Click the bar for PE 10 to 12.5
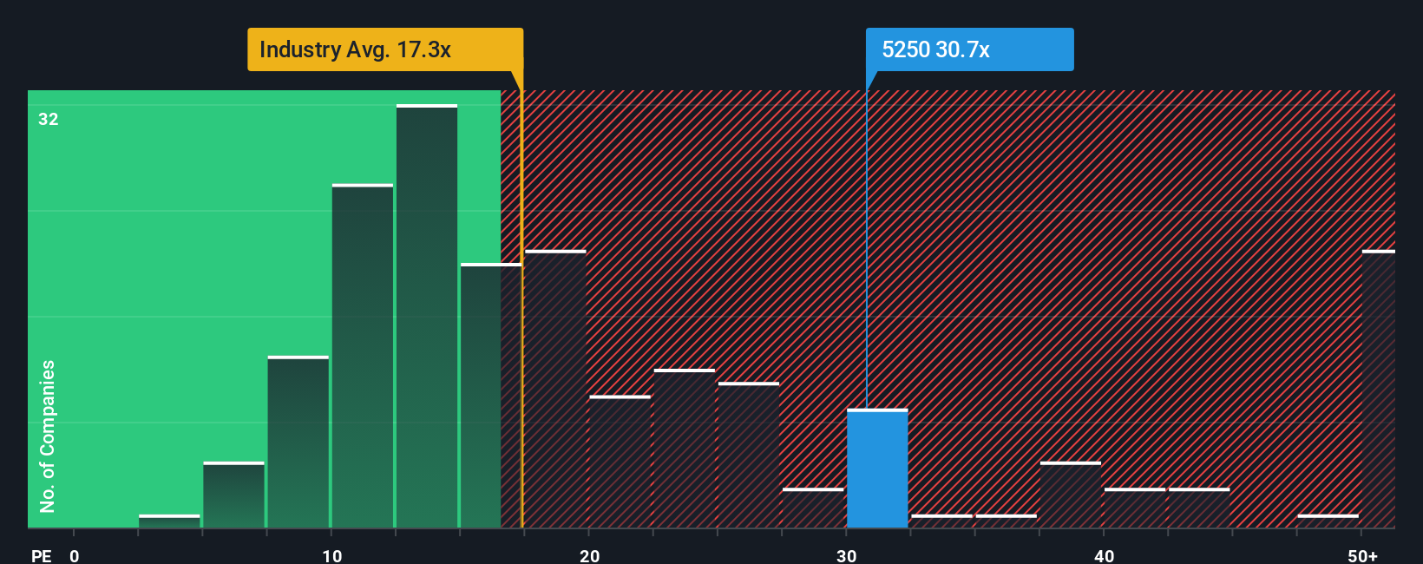The height and width of the screenshot is (564, 1423). pos(363,356)
